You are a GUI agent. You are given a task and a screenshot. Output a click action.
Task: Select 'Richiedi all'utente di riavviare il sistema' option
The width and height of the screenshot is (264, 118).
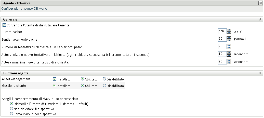11,104
